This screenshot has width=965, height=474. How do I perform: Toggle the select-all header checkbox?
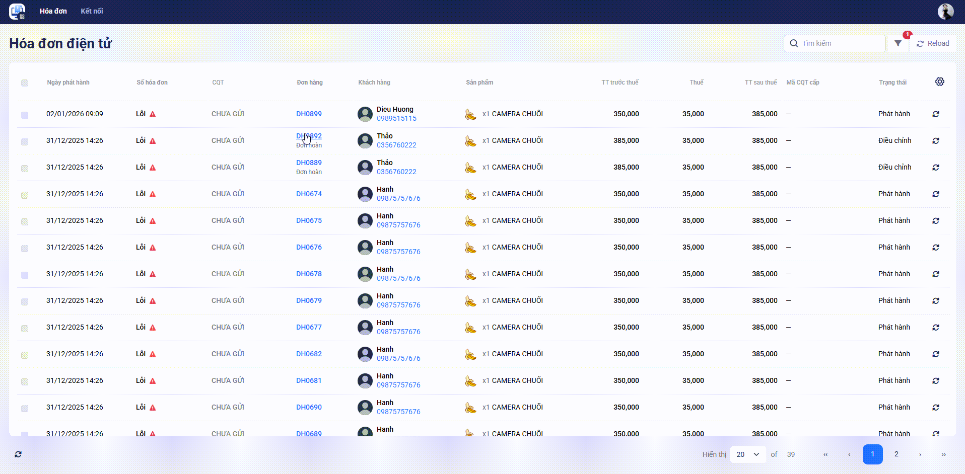coord(25,83)
